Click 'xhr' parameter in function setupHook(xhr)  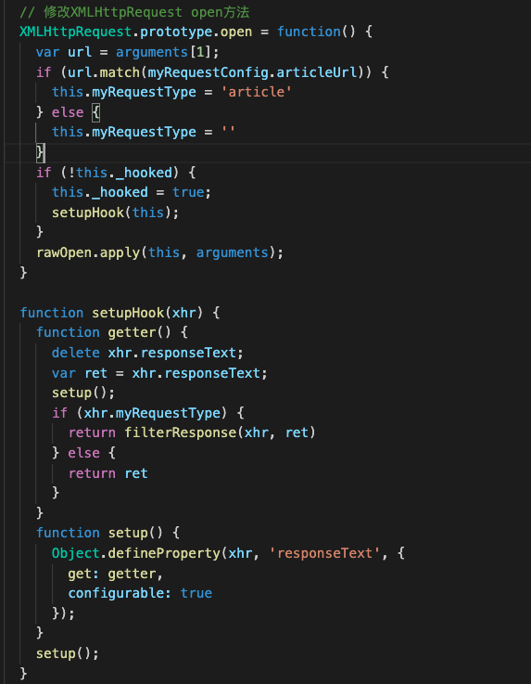[x=183, y=313]
